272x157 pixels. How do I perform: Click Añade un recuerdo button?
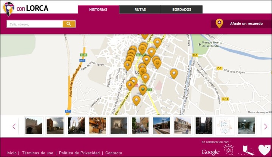(x=241, y=24)
